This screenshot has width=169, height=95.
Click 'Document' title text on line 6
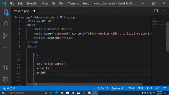point(53,38)
